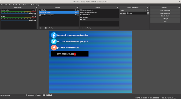Move selected scene down
181x99 pixels.
coord(90,28)
